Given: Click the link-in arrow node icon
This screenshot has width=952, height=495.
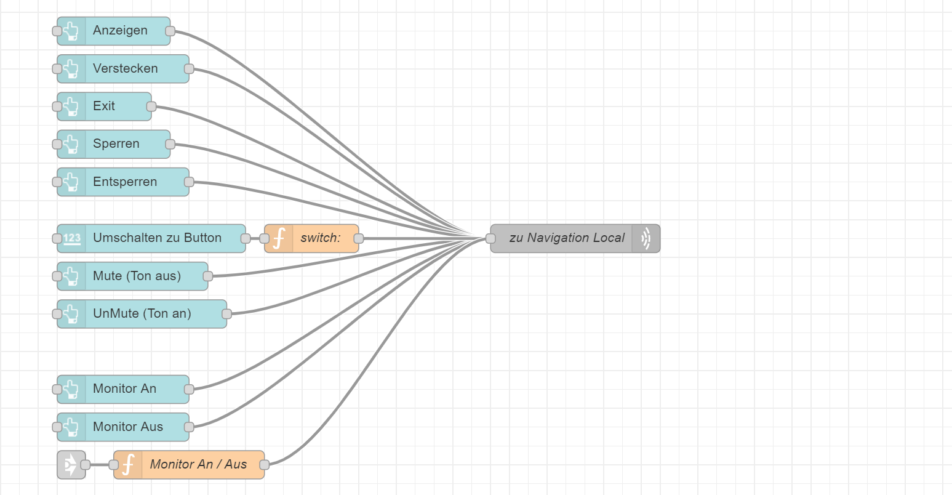Looking at the screenshot, I should tap(71, 465).
